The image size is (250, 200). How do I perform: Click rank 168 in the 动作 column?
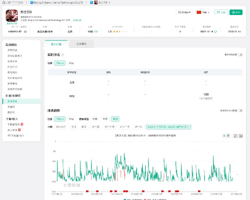206,94
